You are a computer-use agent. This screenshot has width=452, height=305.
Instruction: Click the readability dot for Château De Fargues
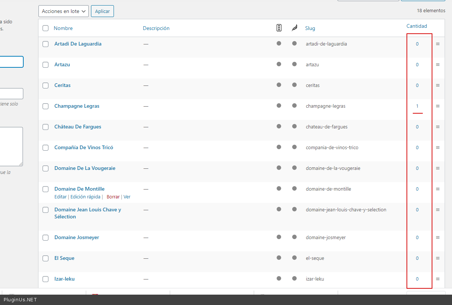point(294,126)
